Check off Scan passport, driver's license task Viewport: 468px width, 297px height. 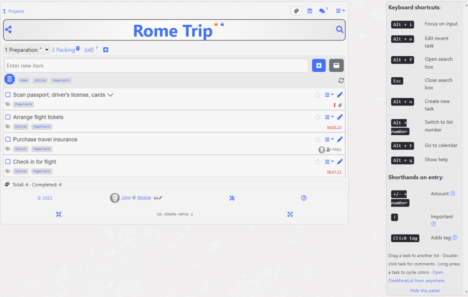(x=8, y=95)
